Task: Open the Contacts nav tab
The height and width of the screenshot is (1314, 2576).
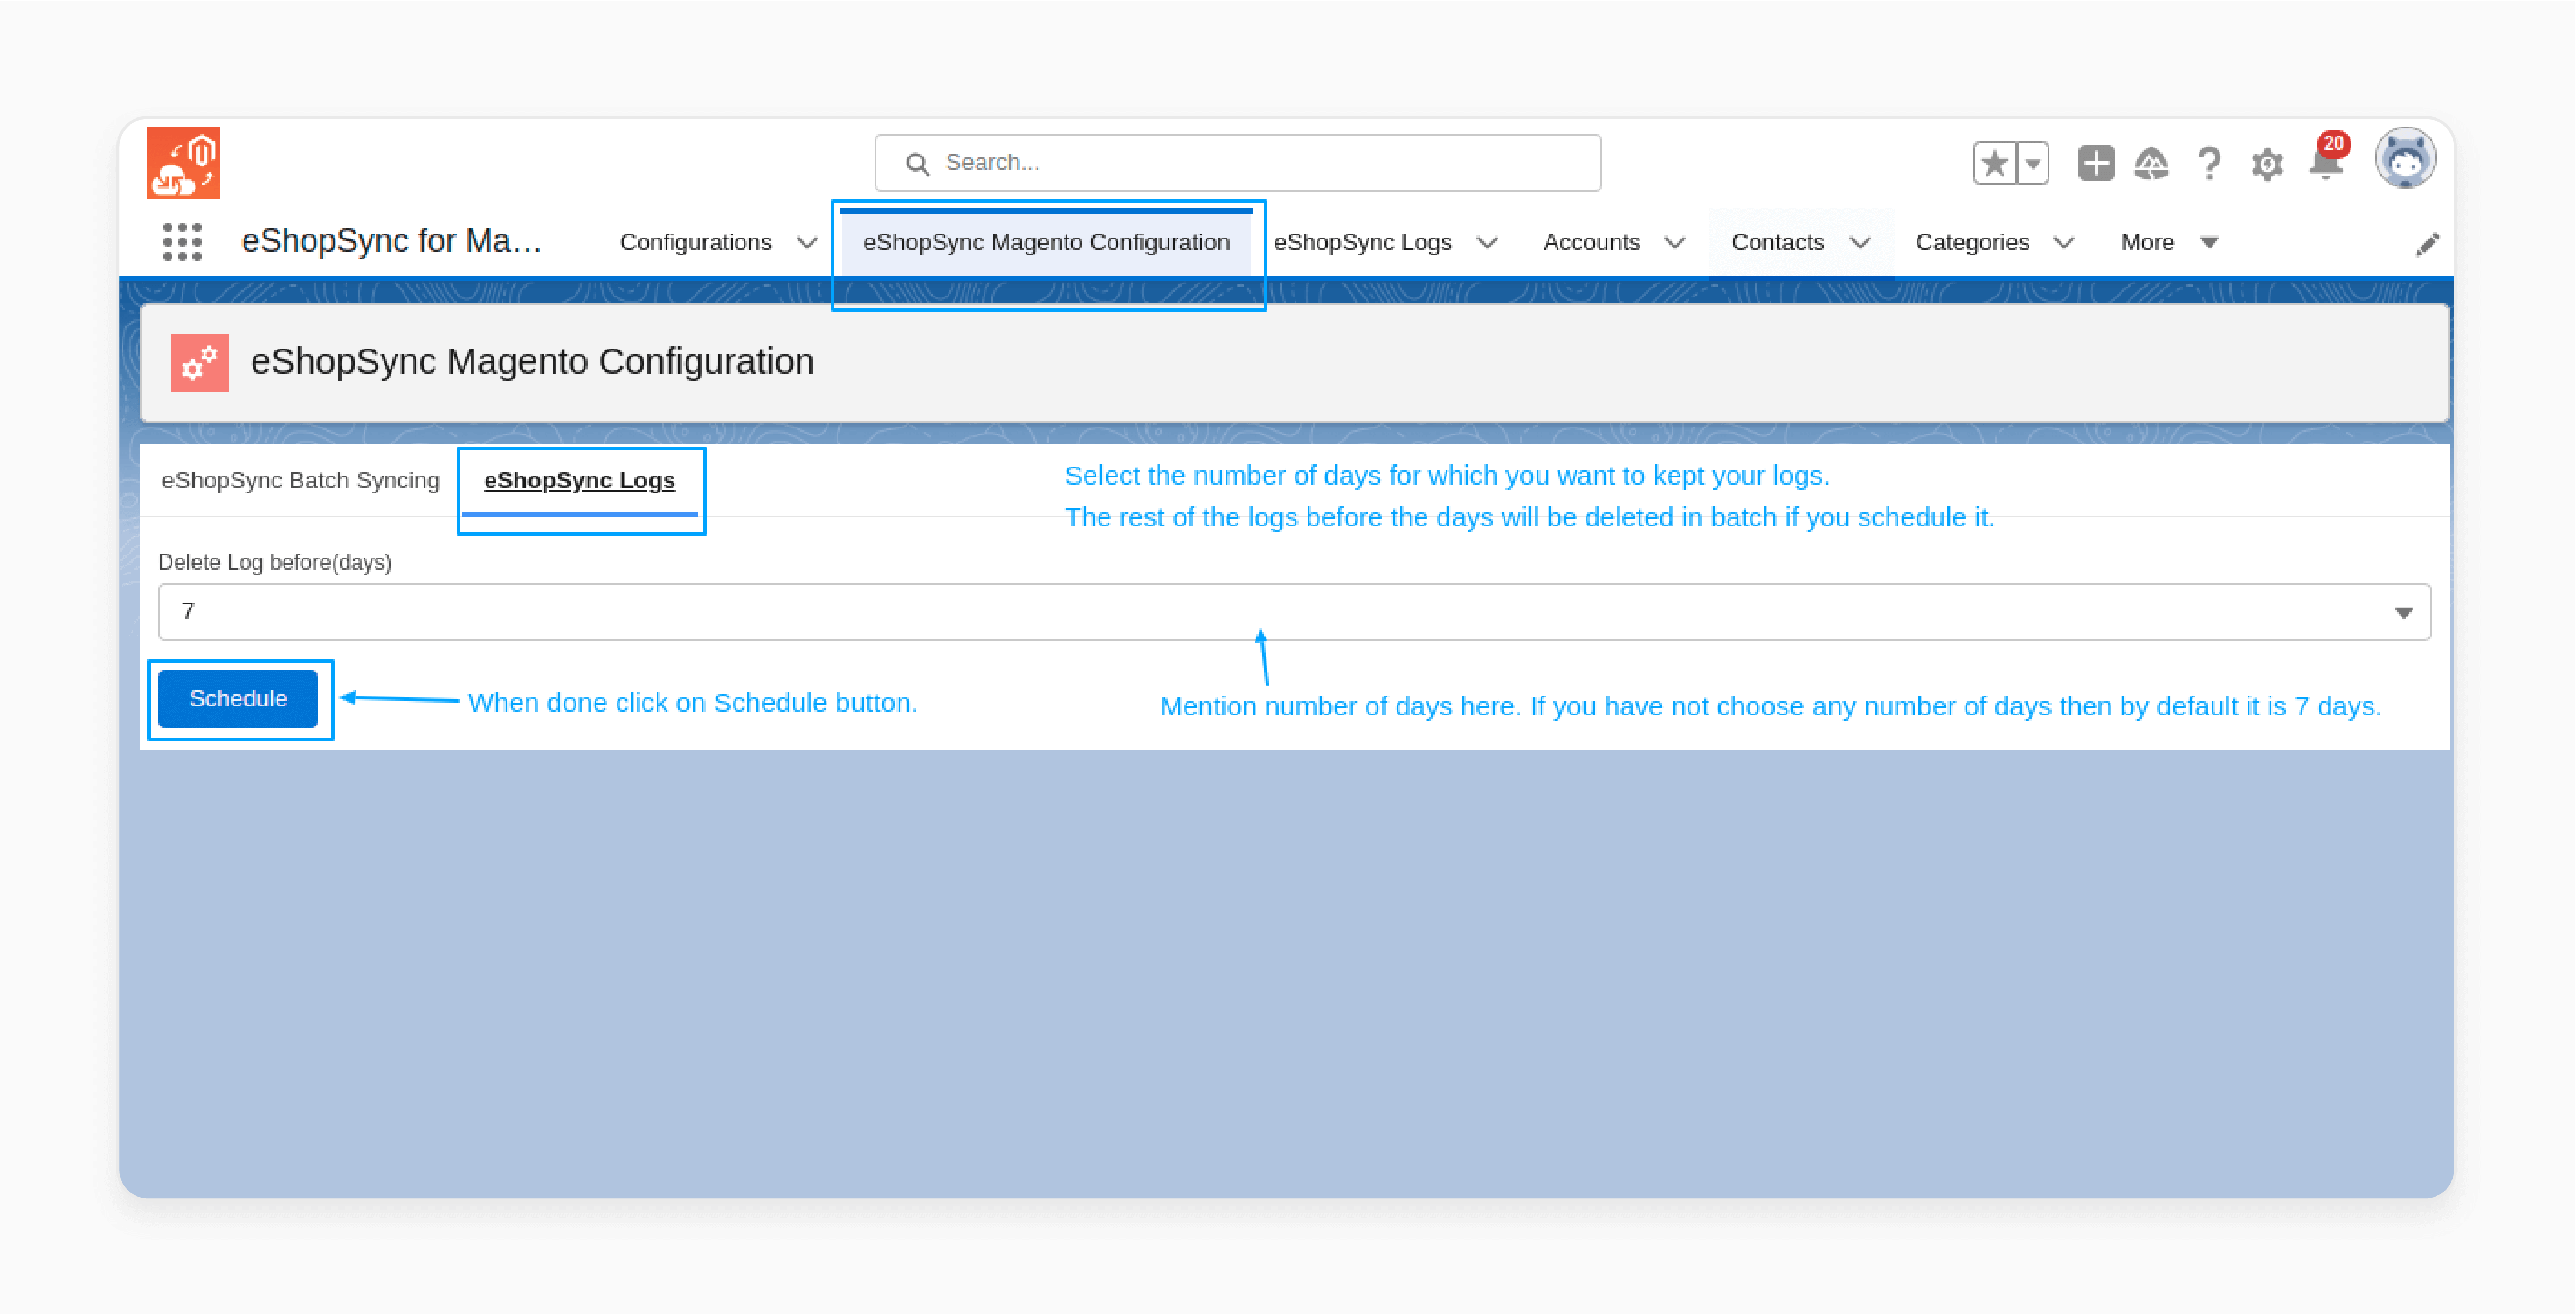Action: 1777,242
